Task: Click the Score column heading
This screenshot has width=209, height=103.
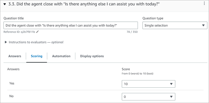Action: pos(126,69)
